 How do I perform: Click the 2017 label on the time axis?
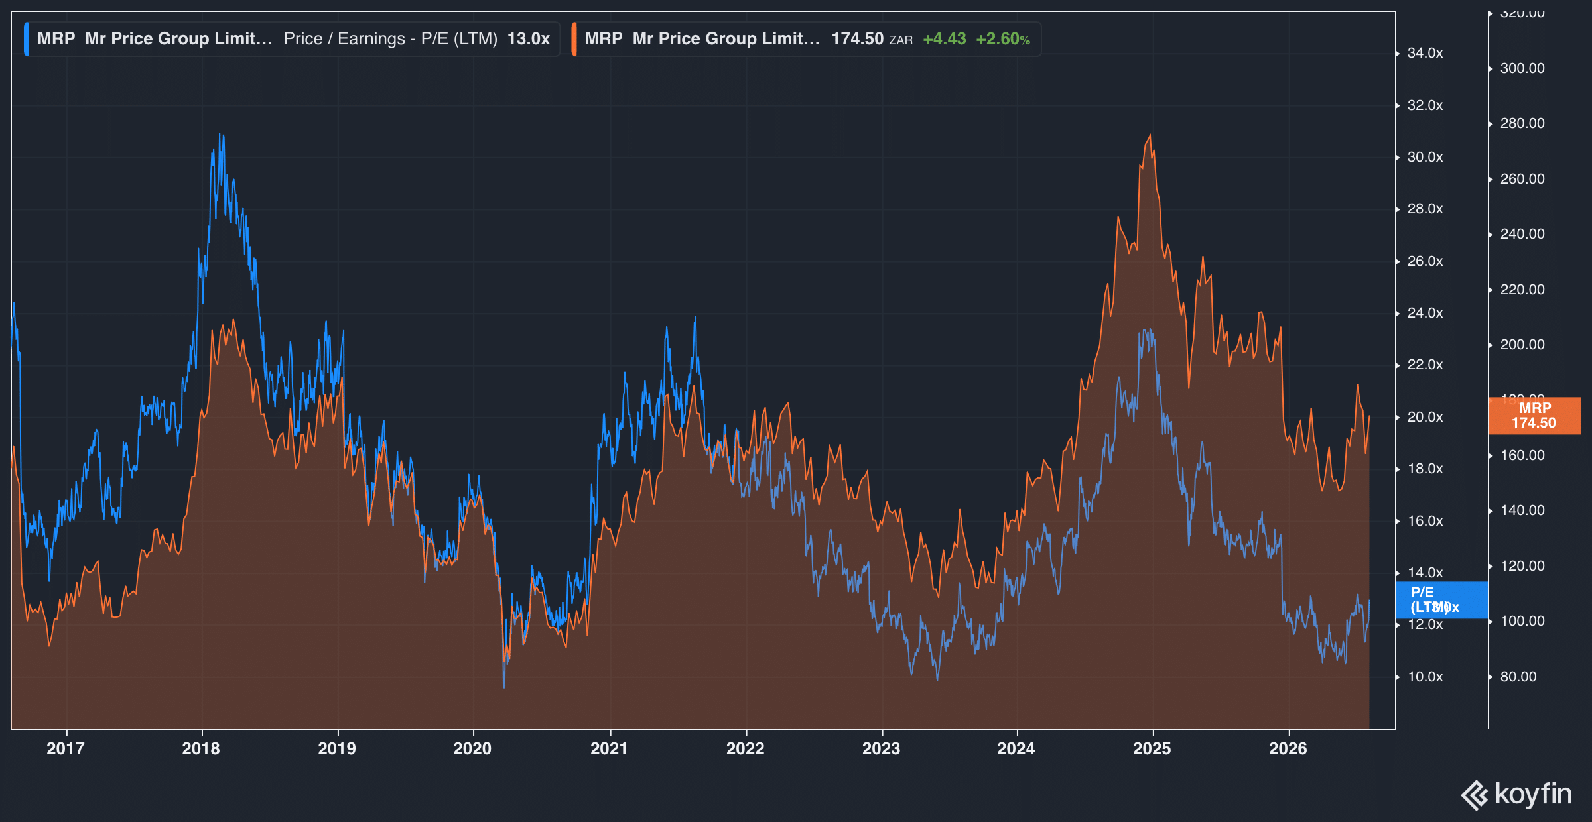[66, 749]
